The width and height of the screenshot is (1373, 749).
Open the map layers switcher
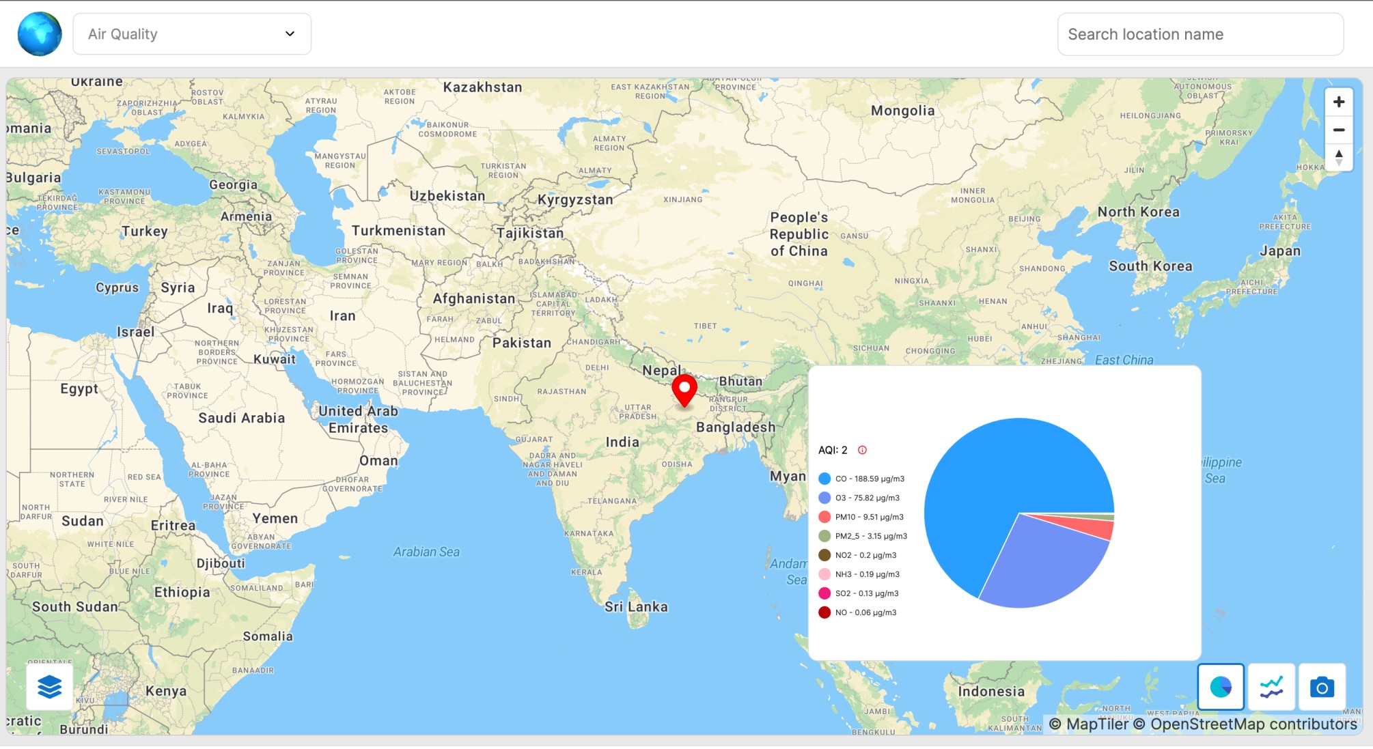tap(48, 687)
